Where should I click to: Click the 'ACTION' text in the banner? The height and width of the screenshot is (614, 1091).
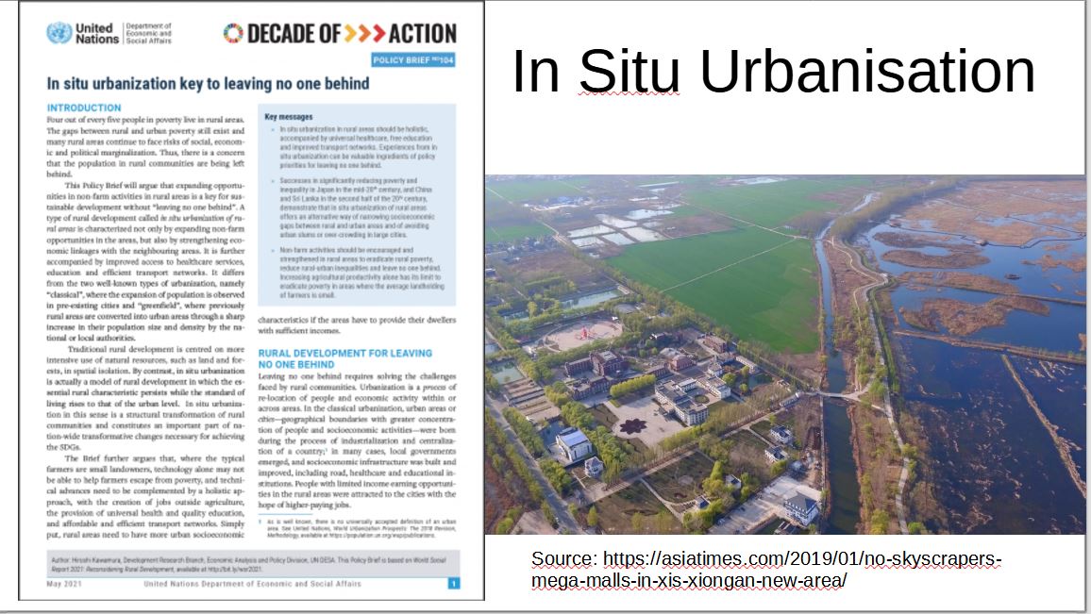(x=422, y=34)
